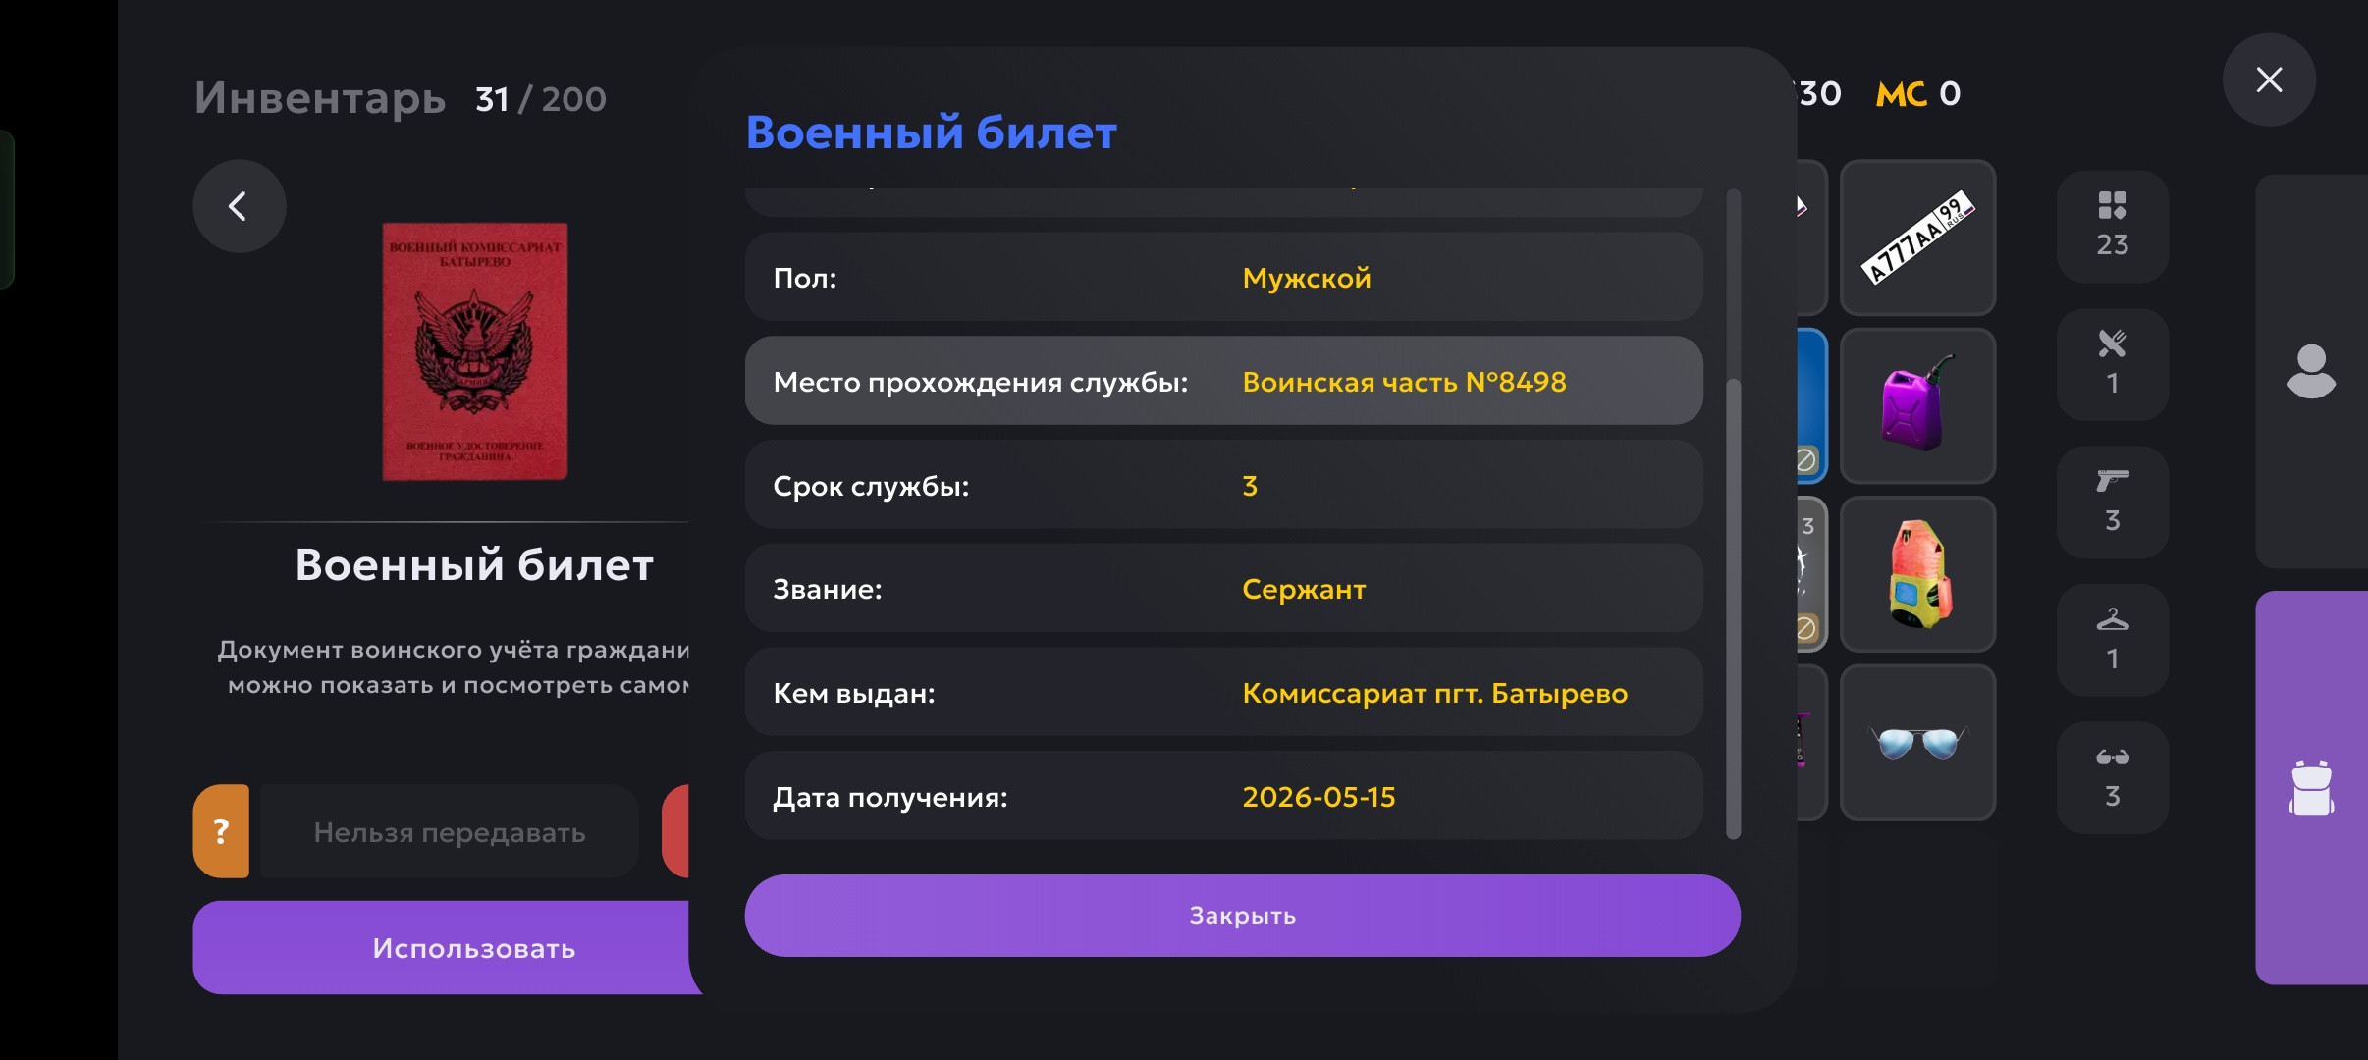Click the red military ID booklet image

point(475,351)
